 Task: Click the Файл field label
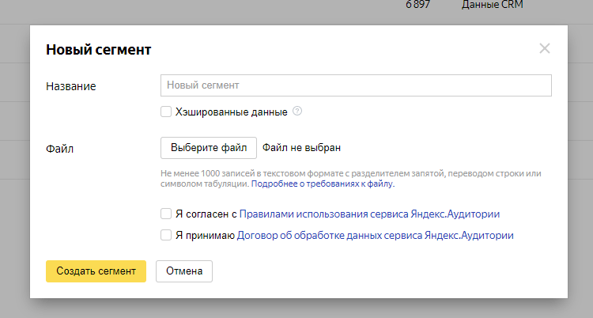coord(60,149)
